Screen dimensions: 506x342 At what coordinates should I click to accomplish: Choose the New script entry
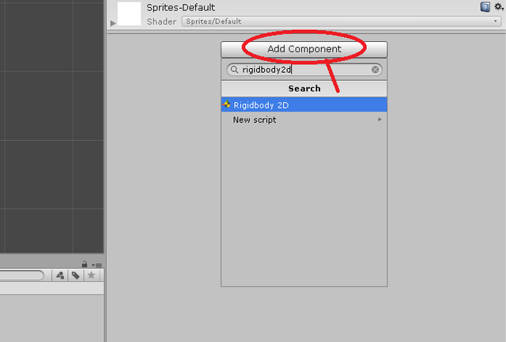click(x=255, y=120)
